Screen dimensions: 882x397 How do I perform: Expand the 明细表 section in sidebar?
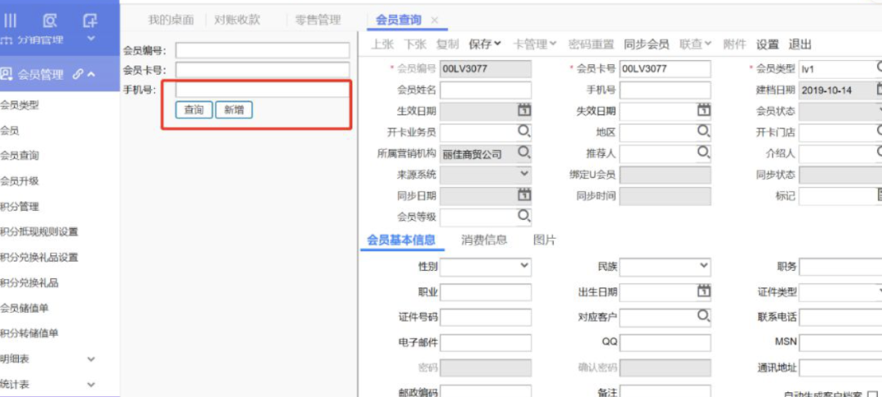[x=91, y=359]
